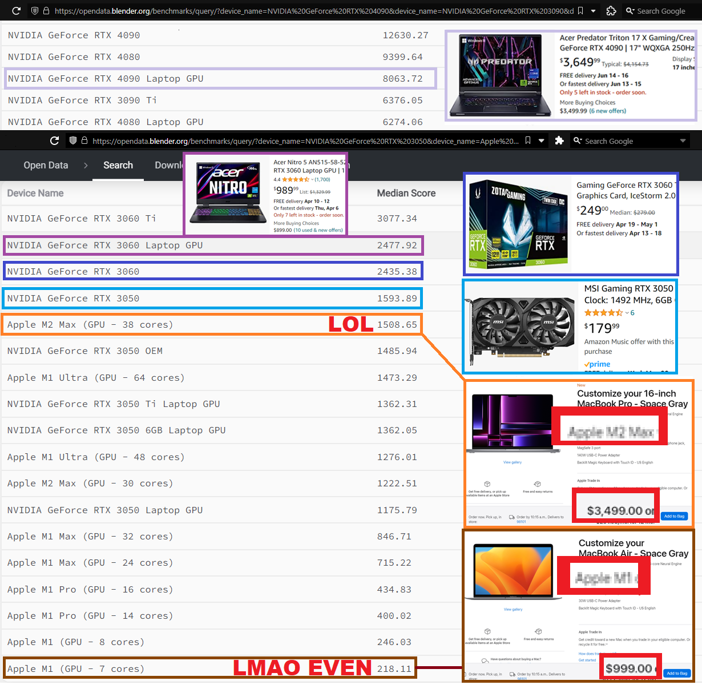Click the search magnifier icon in the RTX 4090 browser bar

click(630, 11)
